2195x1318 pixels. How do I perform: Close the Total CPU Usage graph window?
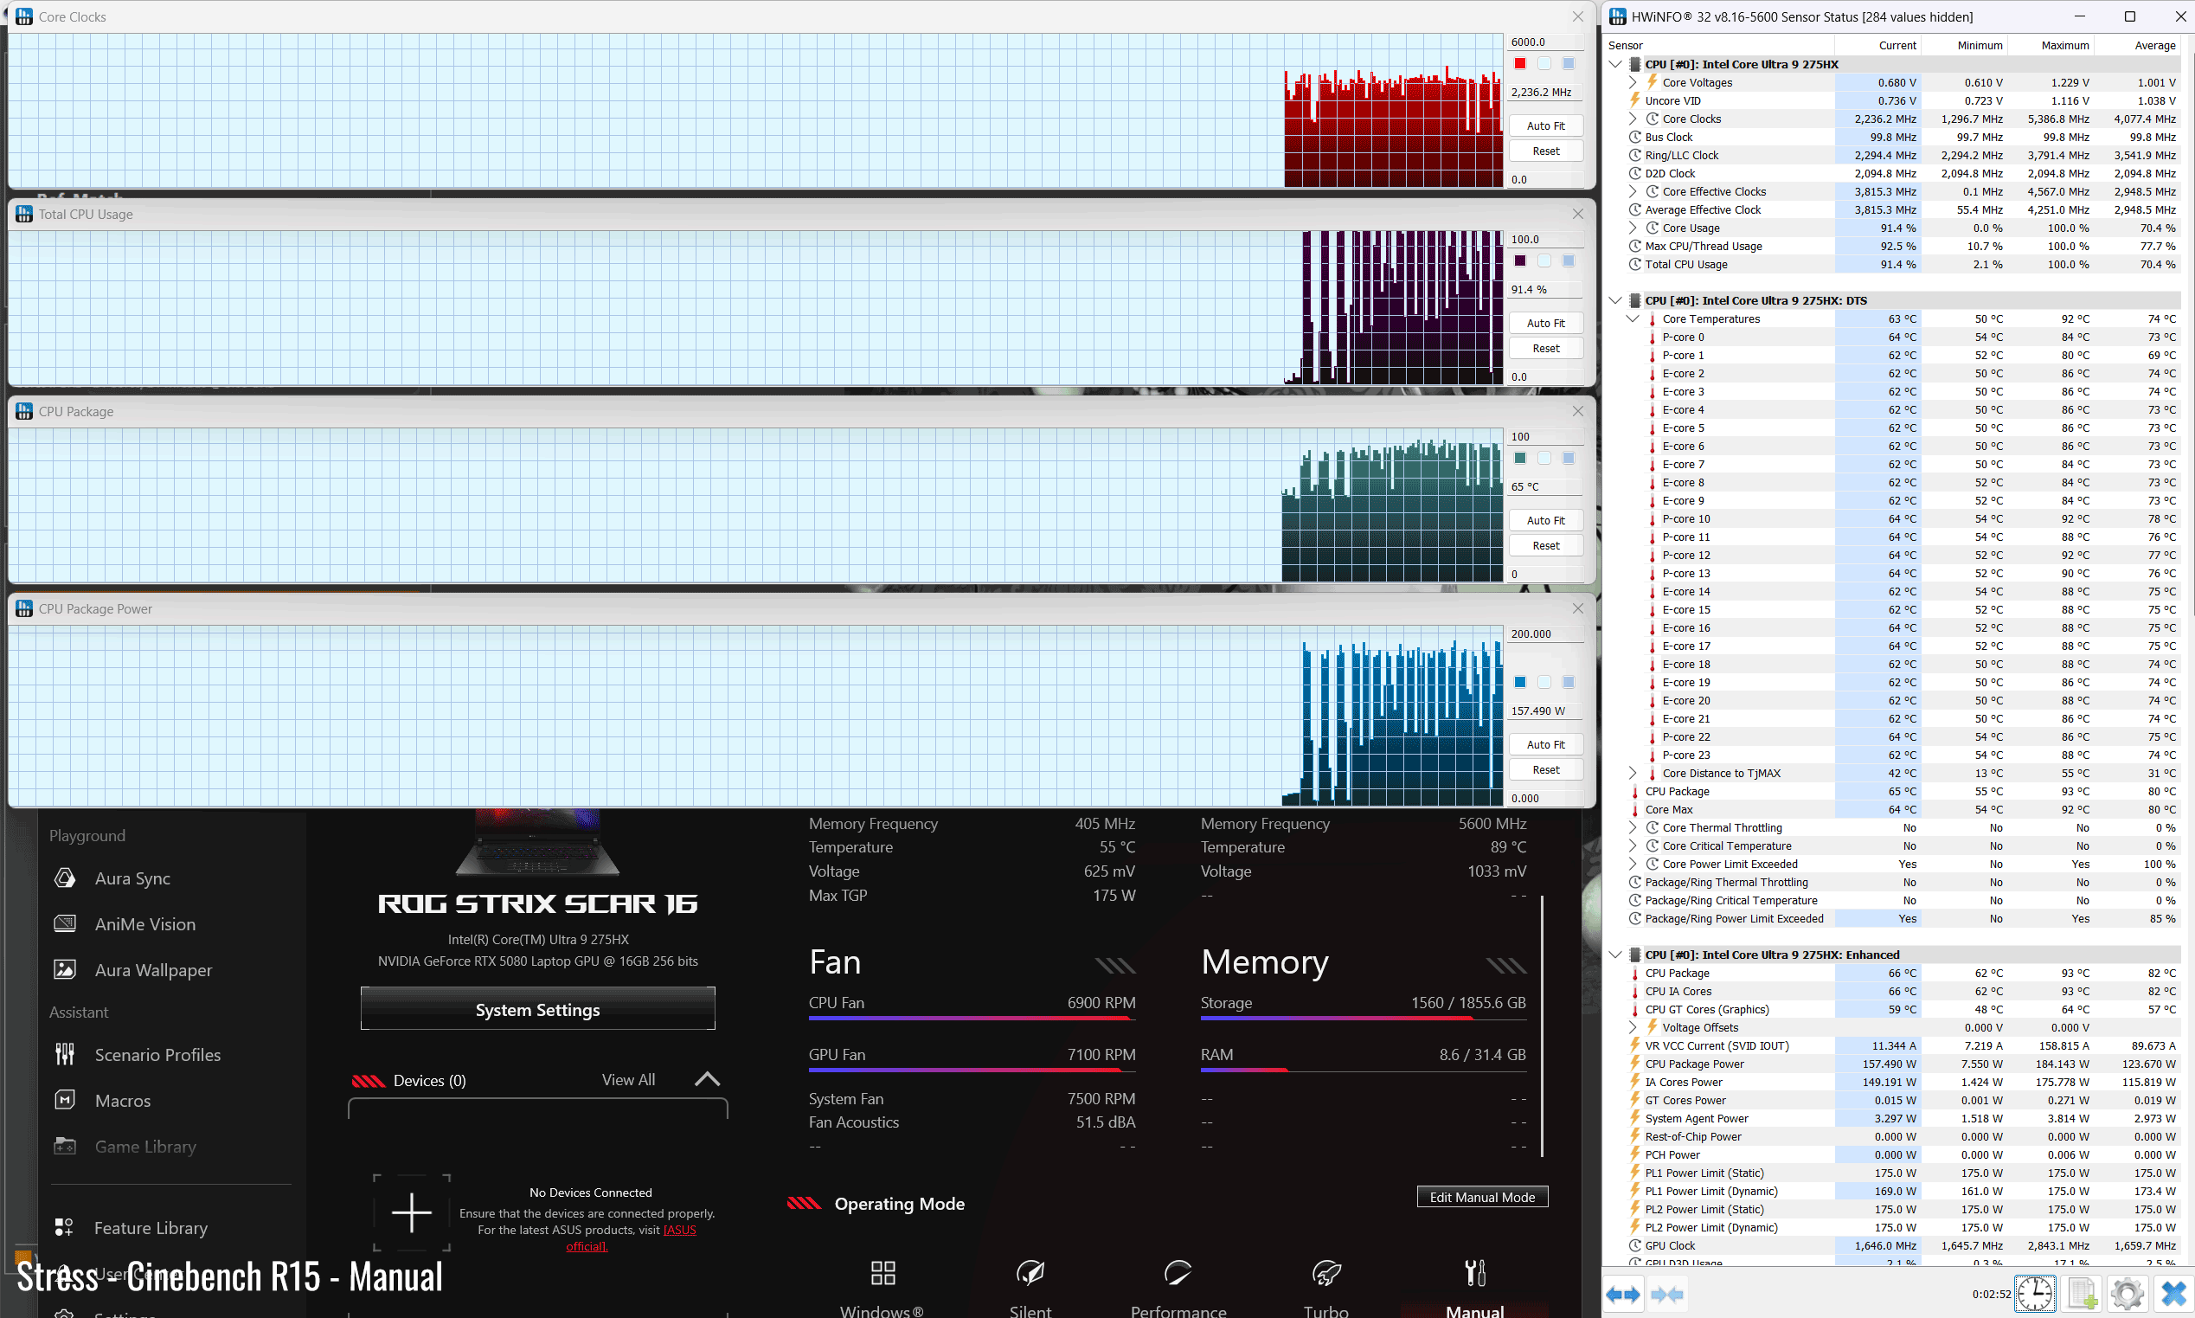pos(1578,214)
